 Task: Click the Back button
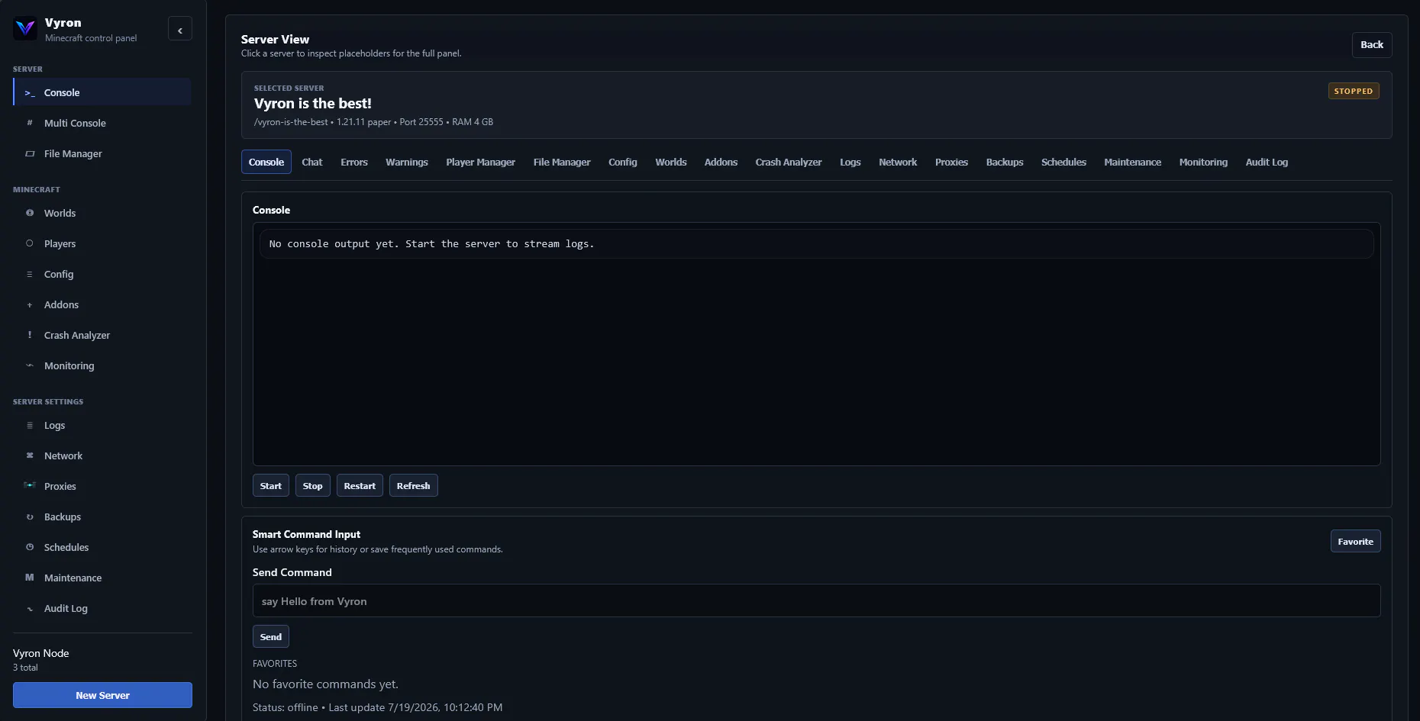coord(1372,45)
